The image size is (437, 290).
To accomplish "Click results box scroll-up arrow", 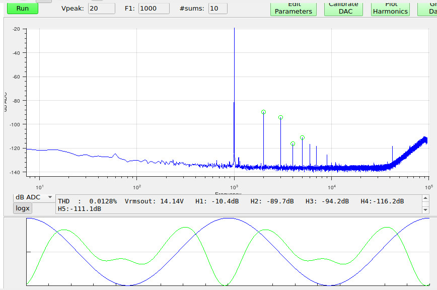I will [425, 198].
